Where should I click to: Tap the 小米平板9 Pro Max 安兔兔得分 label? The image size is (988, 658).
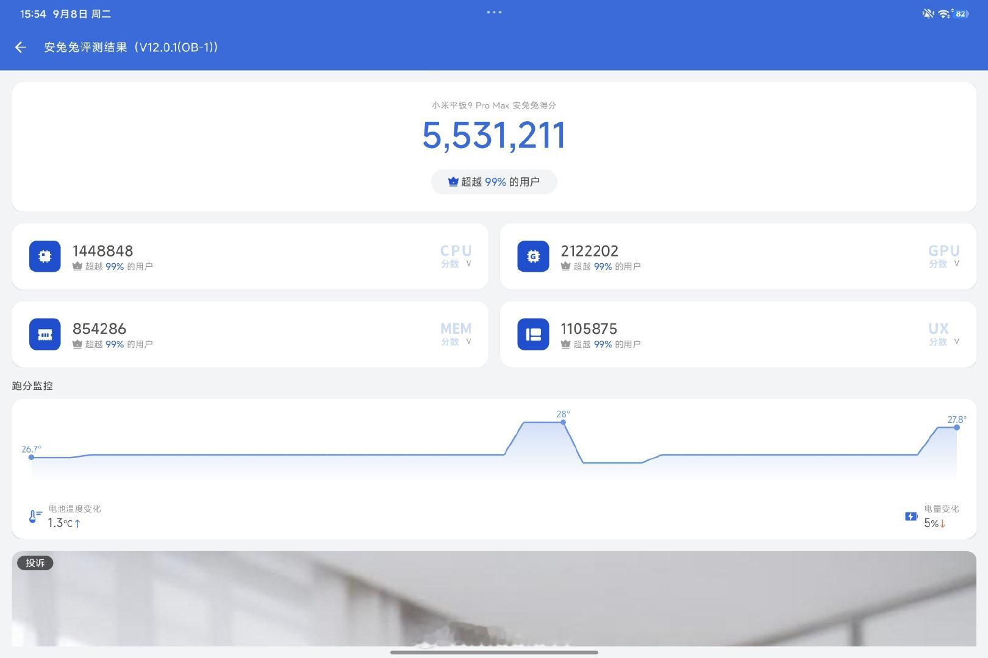494,105
